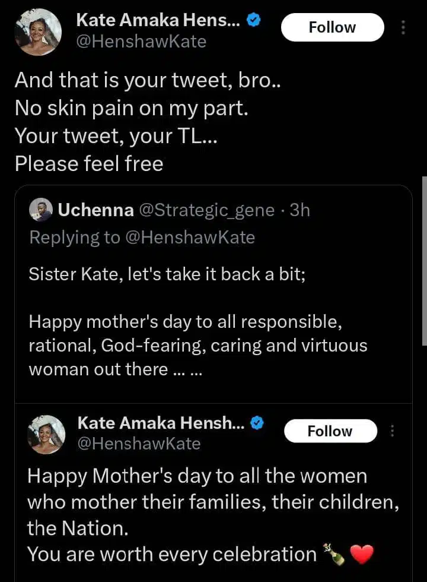Click the verified badge beside the top Kate name
Image resolution: width=427 pixels, height=582 pixels.
254,21
